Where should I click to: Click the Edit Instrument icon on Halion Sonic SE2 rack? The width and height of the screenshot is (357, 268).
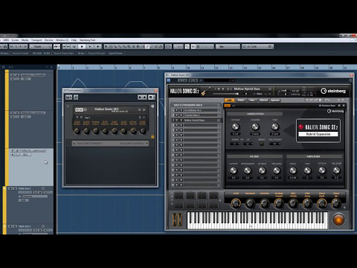[x=81, y=109]
